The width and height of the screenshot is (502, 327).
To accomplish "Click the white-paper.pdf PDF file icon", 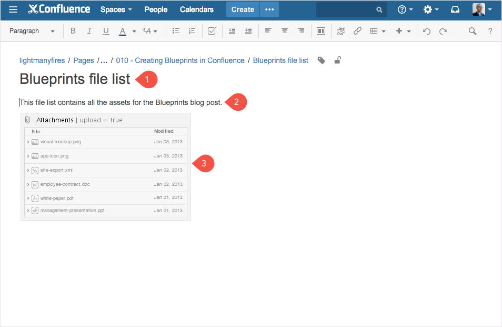I will coord(35,198).
